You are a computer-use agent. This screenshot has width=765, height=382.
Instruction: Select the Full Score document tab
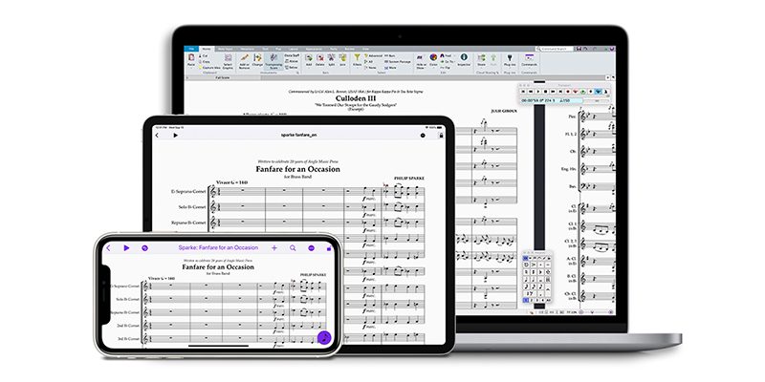[223, 77]
